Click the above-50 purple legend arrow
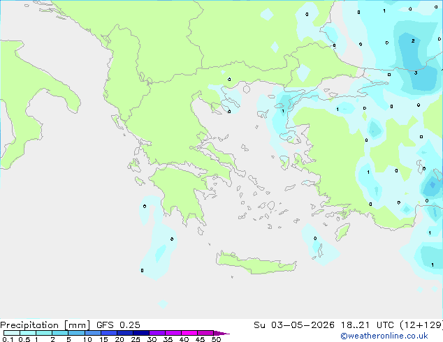443x342 pixels. [x=221, y=333]
